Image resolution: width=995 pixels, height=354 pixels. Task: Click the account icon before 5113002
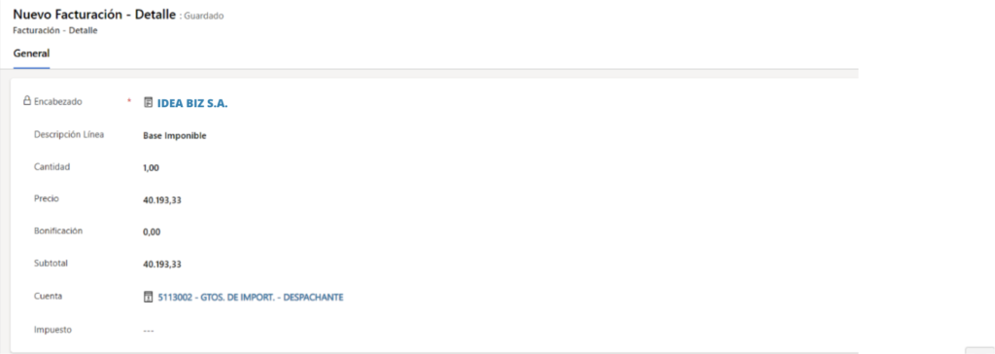point(149,297)
